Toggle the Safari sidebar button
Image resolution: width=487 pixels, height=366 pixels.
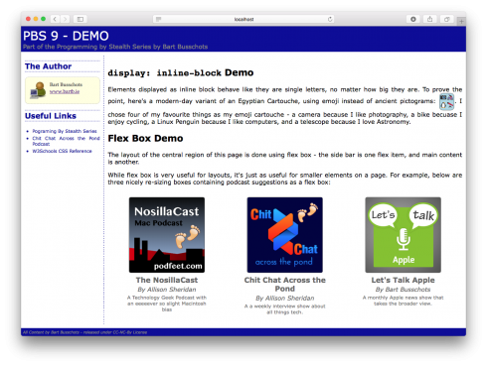(81, 19)
